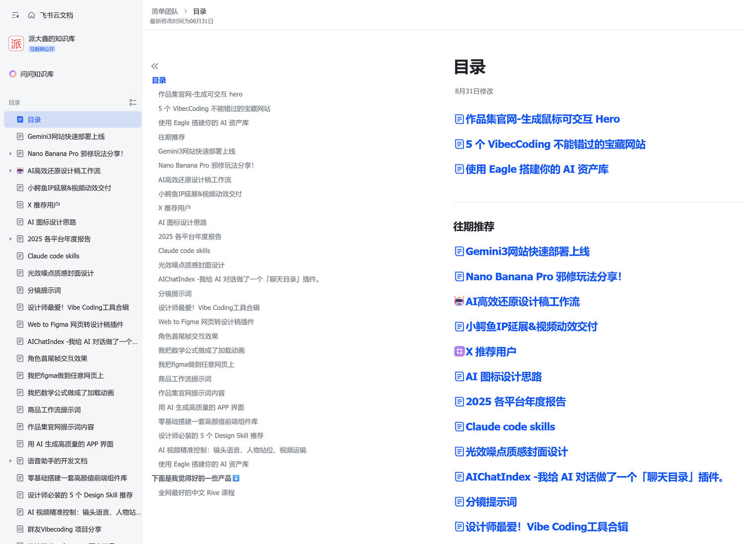Open link 5 个 VibeCoding 不能错过的宝藏网站
745x544 pixels.
coord(555,144)
